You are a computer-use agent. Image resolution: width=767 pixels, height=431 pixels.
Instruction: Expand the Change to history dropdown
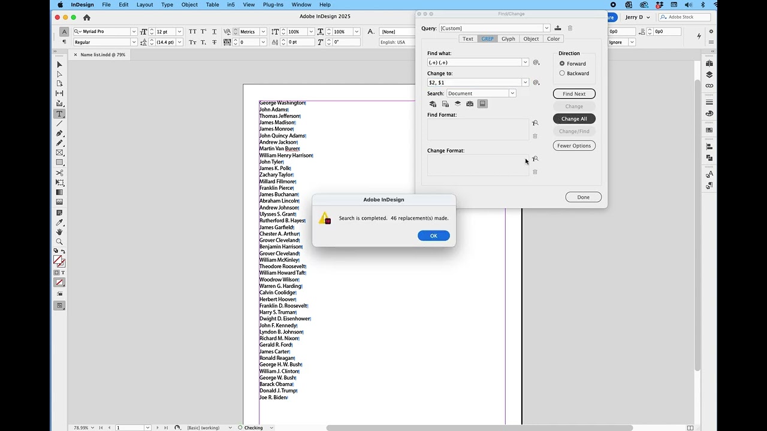pyautogui.click(x=526, y=83)
